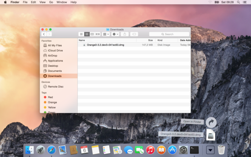251x157 pixels.
Task: Select the Orange tag
Action: (x=58, y=102)
